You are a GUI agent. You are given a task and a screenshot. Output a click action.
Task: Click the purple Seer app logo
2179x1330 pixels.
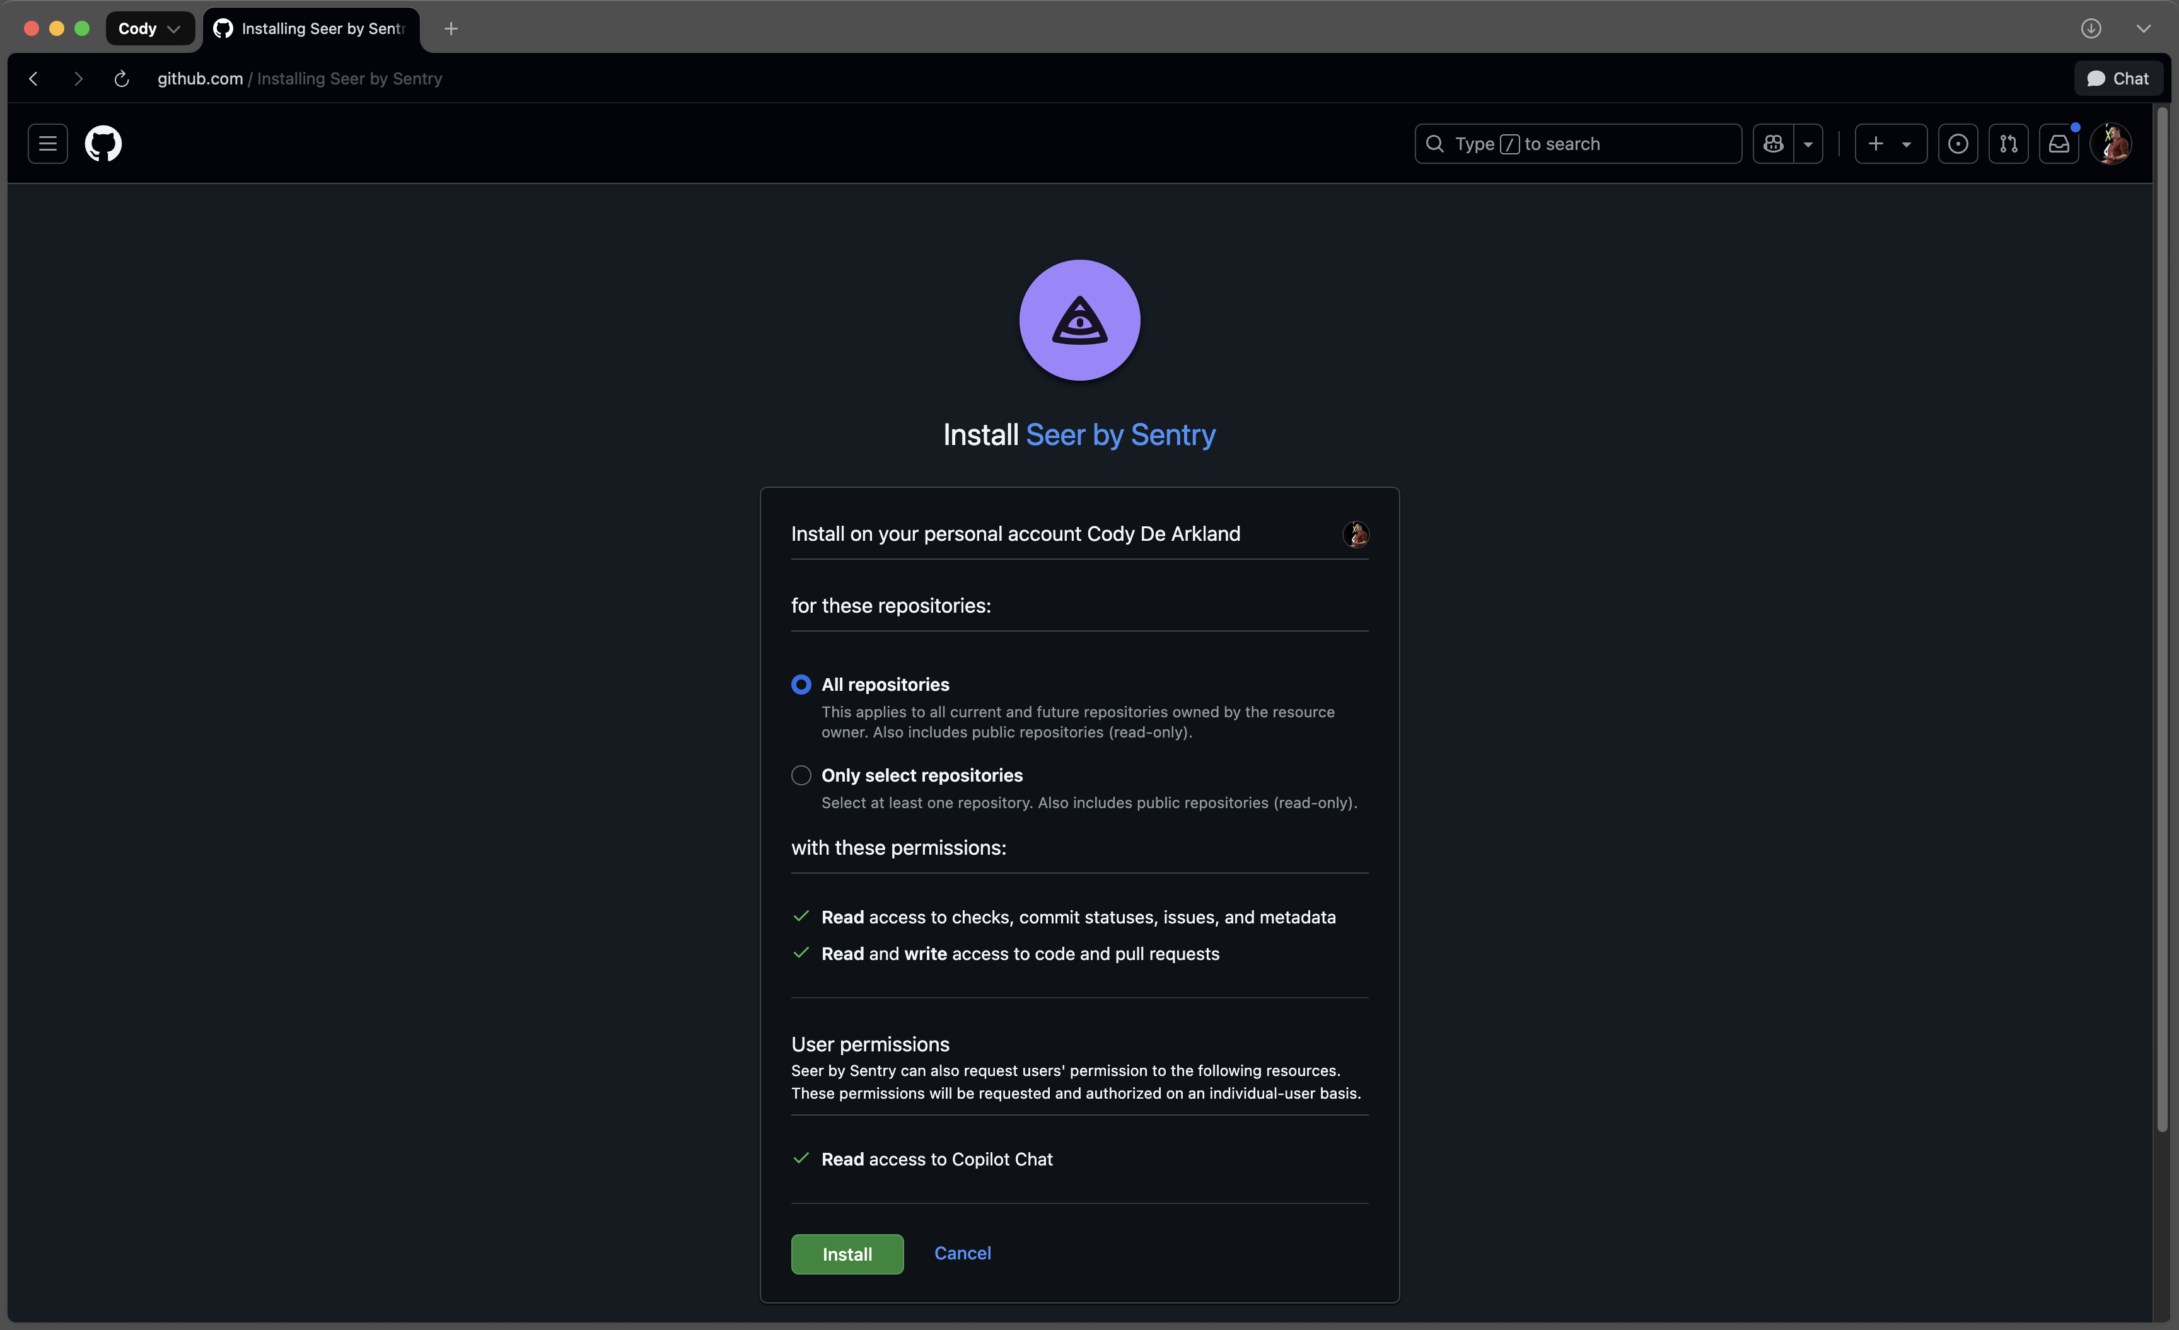[x=1080, y=320]
